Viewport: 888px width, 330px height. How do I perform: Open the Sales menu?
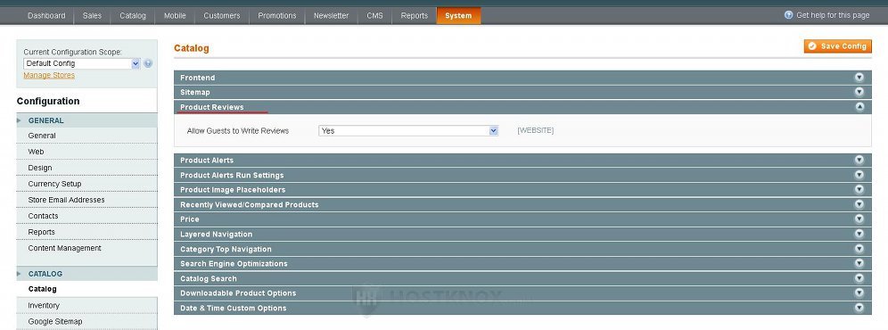point(92,16)
